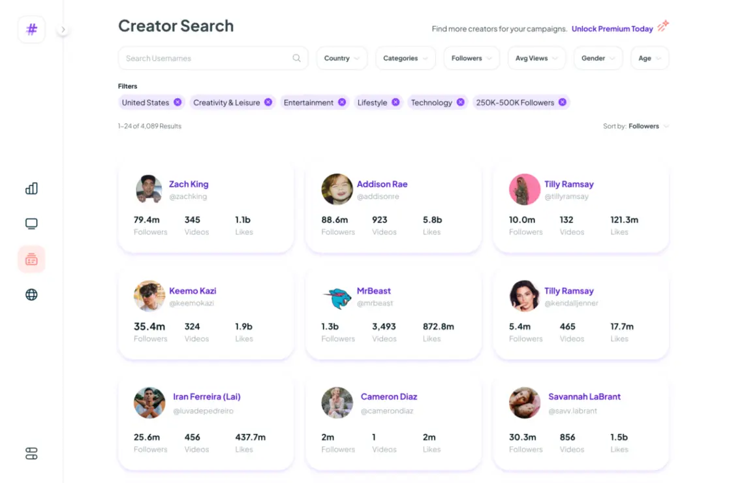Remove the Technology filter chip

[x=460, y=102]
